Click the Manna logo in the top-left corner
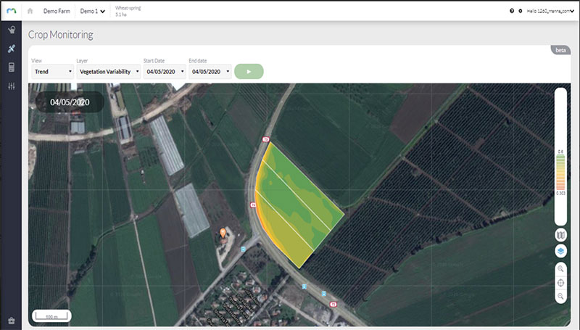580x330 pixels. (11, 11)
